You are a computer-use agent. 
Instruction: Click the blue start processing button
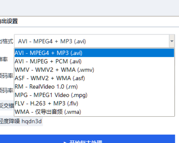(x=87, y=139)
